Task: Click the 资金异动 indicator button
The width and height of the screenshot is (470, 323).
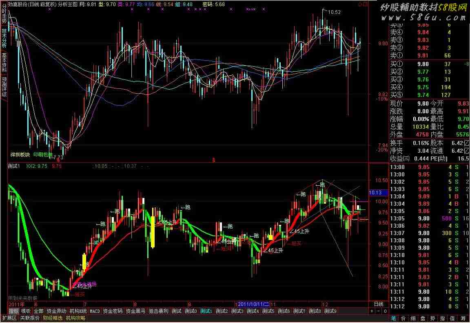Action: click(x=56, y=311)
